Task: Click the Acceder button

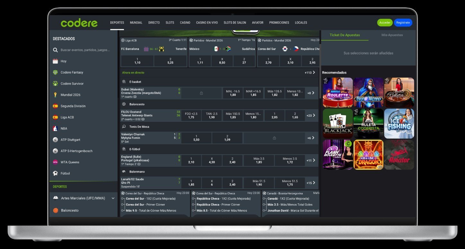Action: click(385, 22)
